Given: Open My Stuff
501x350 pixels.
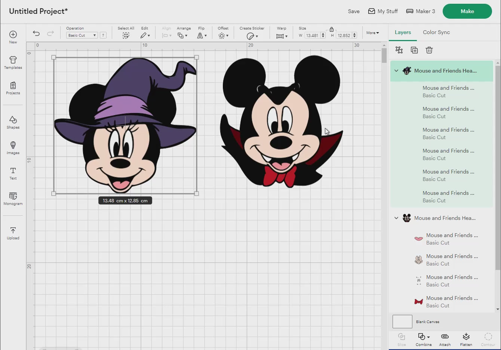Looking at the screenshot, I should (383, 11).
